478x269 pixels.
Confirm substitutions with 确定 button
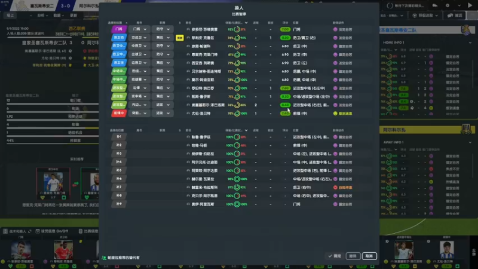pyautogui.click(x=335, y=256)
